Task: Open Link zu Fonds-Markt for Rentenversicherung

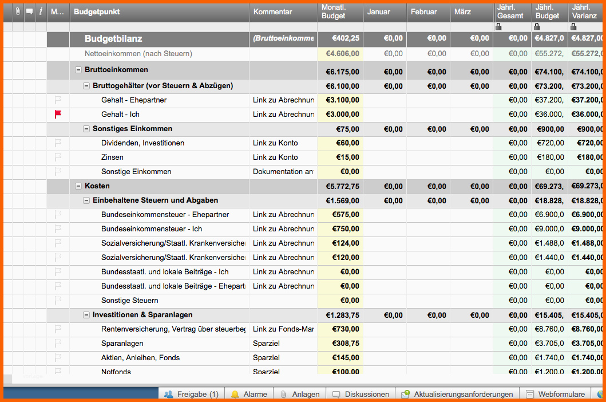Action: click(283, 329)
